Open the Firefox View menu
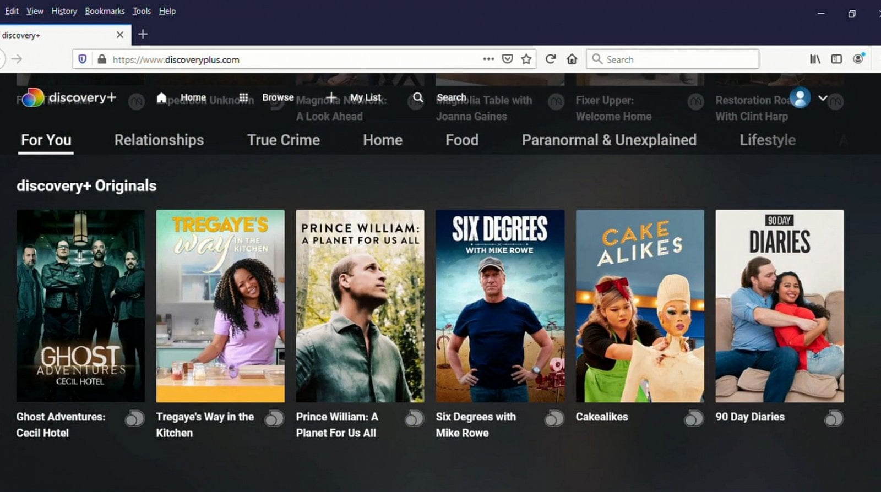This screenshot has height=492, width=881. pos(35,11)
